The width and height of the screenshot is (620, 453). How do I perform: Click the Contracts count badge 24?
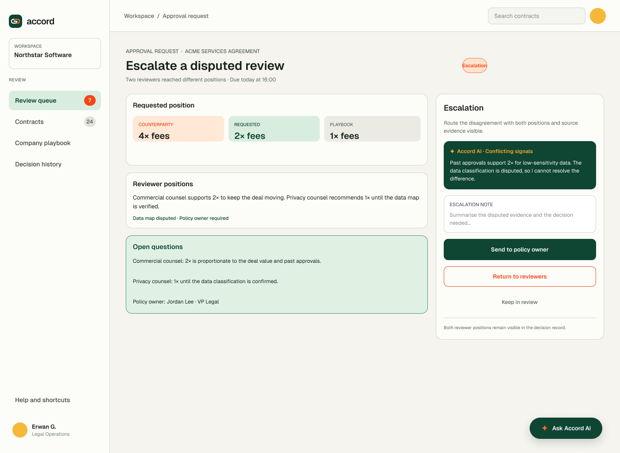[90, 122]
